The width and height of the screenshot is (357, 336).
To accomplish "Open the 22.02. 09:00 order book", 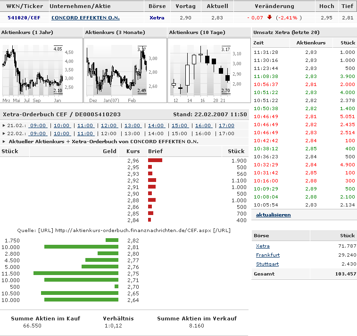I will 38,133.
